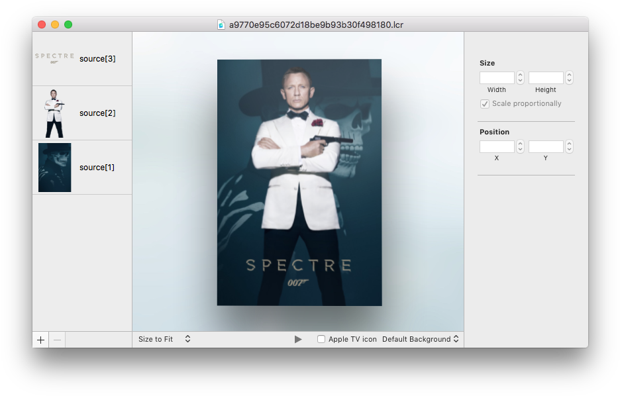This screenshot has height=396, width=620.
Task: Click the document proxy icon in title bar
Action: [220, 24]
